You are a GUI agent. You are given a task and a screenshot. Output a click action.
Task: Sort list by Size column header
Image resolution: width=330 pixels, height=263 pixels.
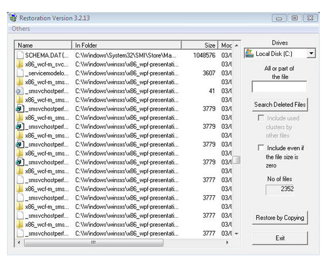coord(199,45)
